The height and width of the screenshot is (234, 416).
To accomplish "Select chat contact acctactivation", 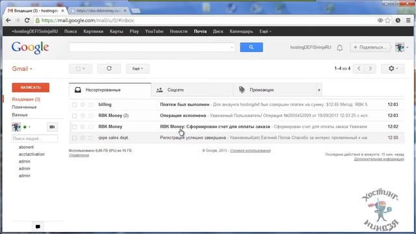I will coord(32,154).
